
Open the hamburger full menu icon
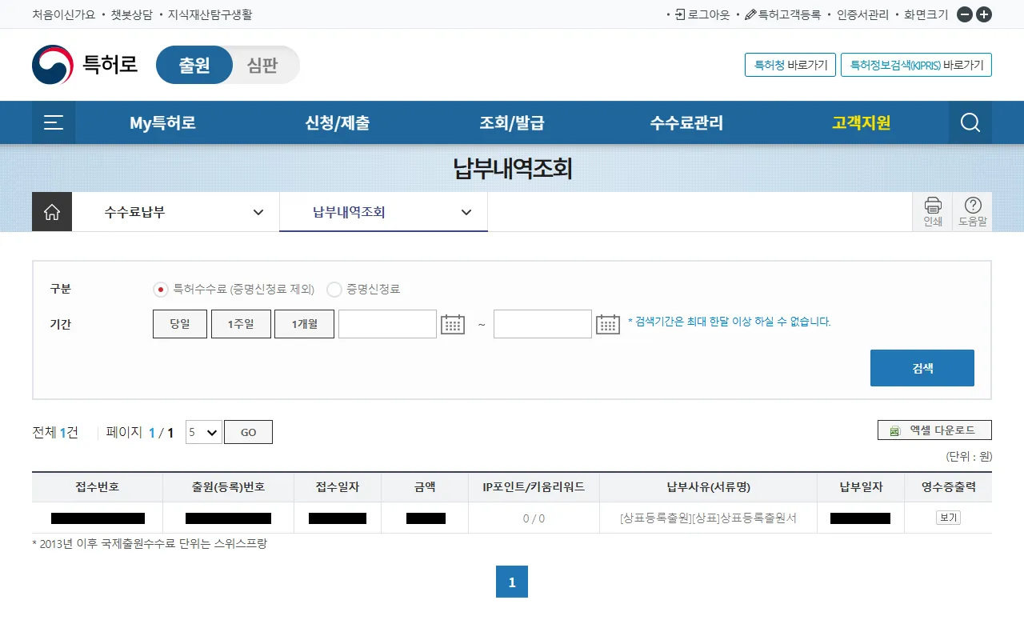click(54, 122)
